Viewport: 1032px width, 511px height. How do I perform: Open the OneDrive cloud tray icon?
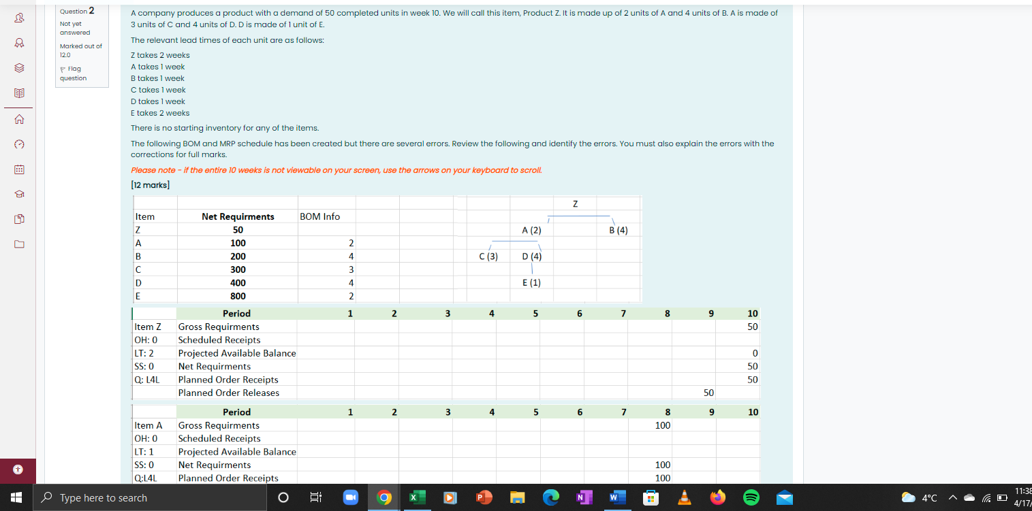click(969, 498)
